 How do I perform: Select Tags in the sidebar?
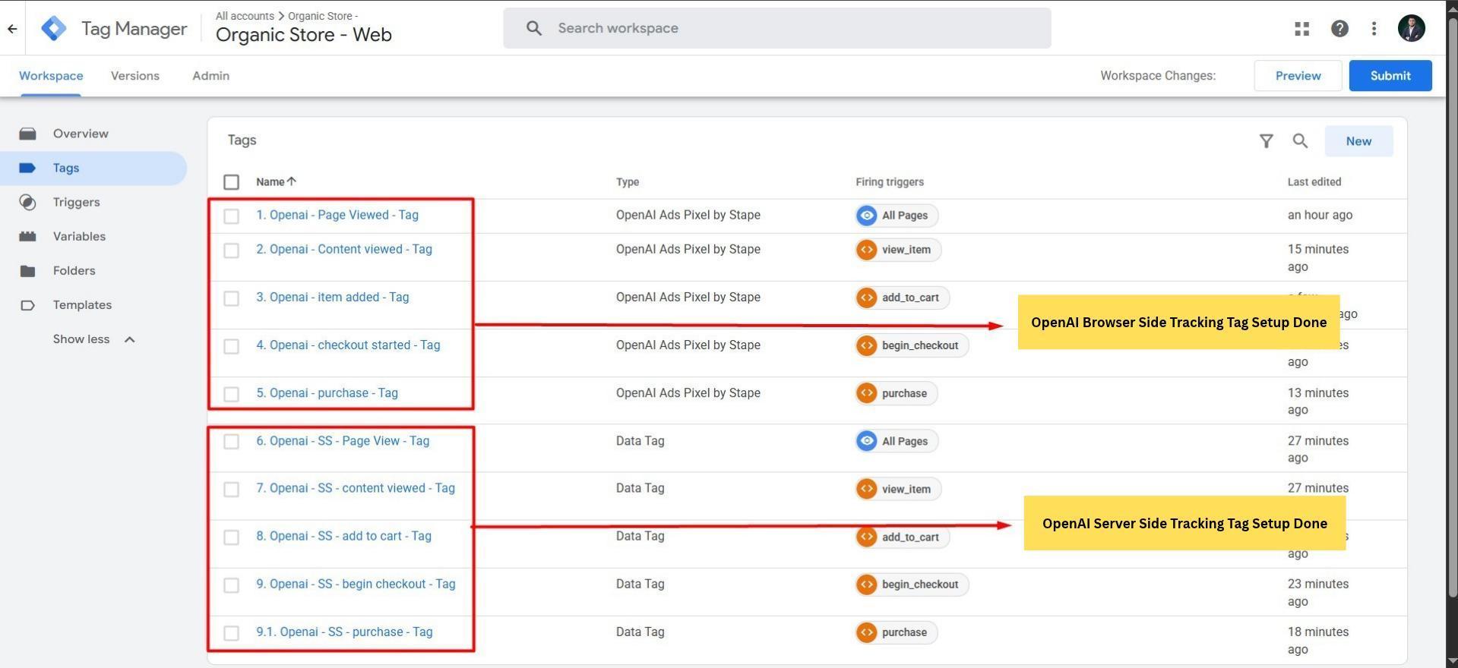93,168
